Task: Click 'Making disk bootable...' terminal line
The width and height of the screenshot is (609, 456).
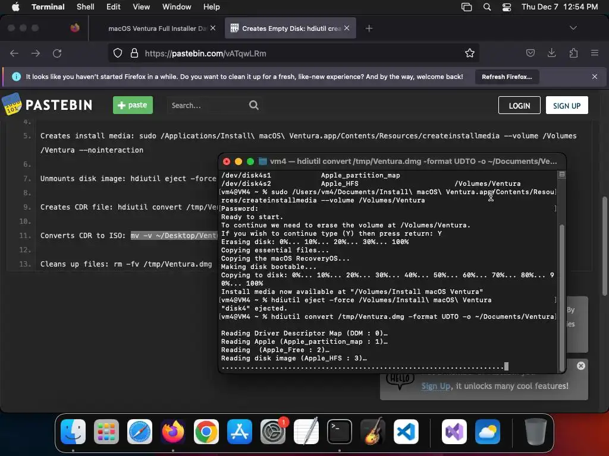Action: click(269, 267)
